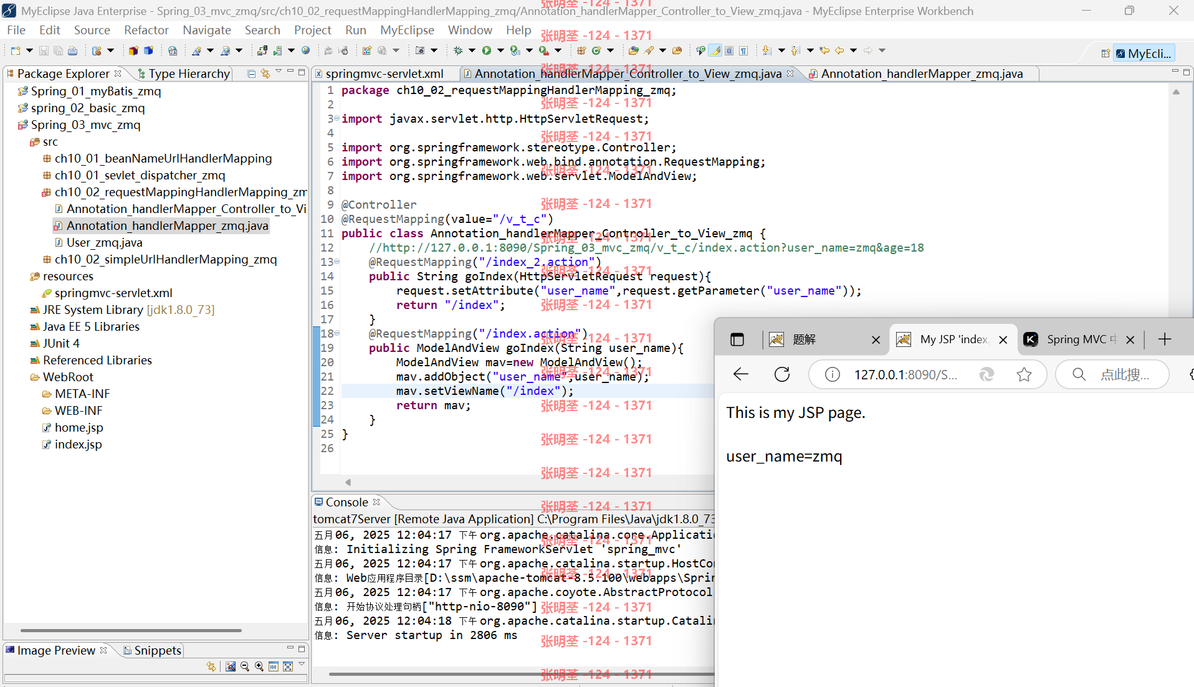The height and width of the screenshot is (687, 1194).
Task: Click browser search box field
Action: (x=1112, y=374)
